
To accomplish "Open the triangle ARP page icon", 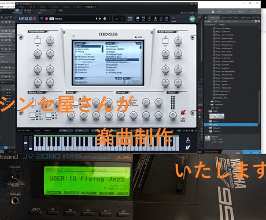I will click(x=161, y=19).
